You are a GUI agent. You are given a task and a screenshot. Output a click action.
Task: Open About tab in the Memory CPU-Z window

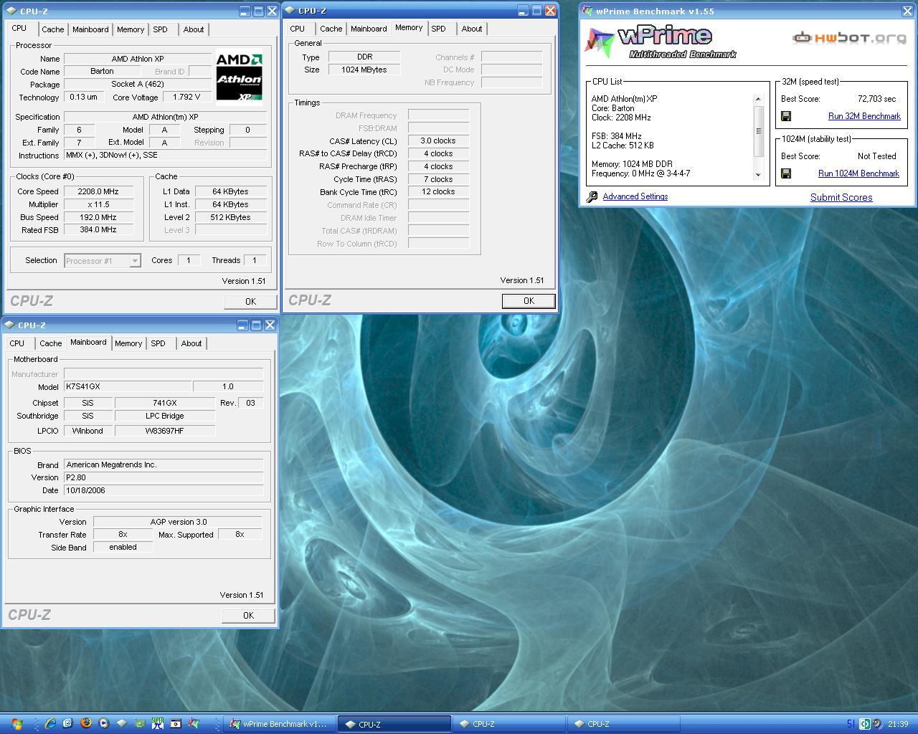[472, 29]
